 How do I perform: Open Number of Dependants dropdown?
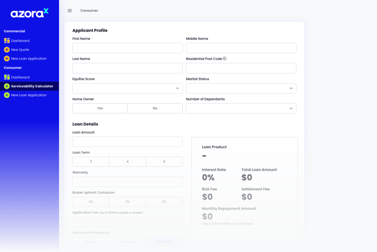point(241,108)
